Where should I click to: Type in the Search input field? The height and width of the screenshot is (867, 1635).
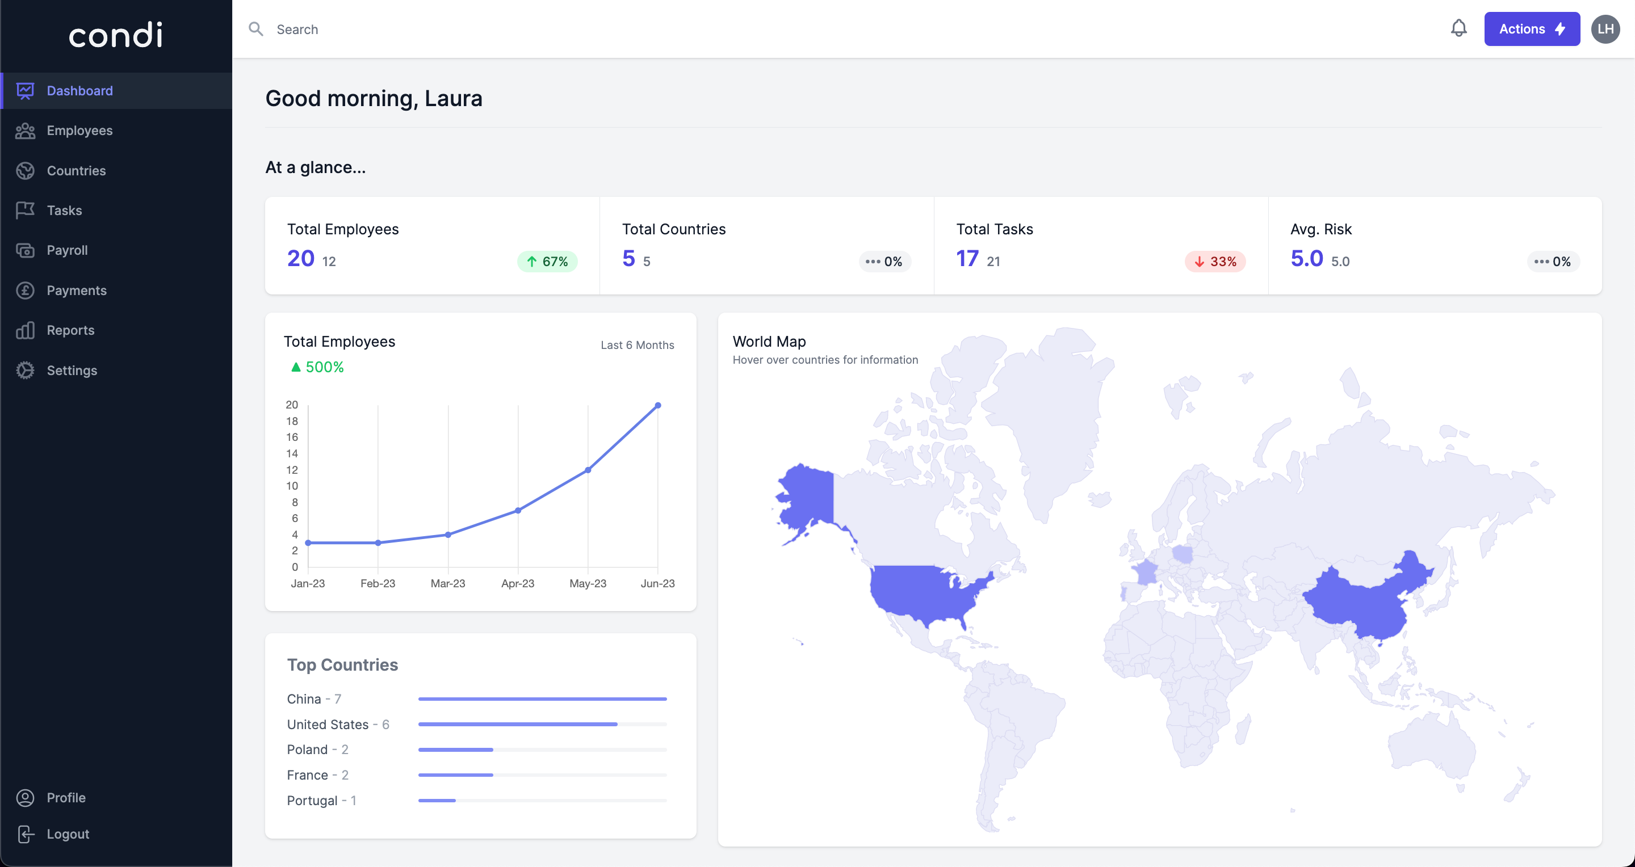pyautogui.click(x=571, y=29)
